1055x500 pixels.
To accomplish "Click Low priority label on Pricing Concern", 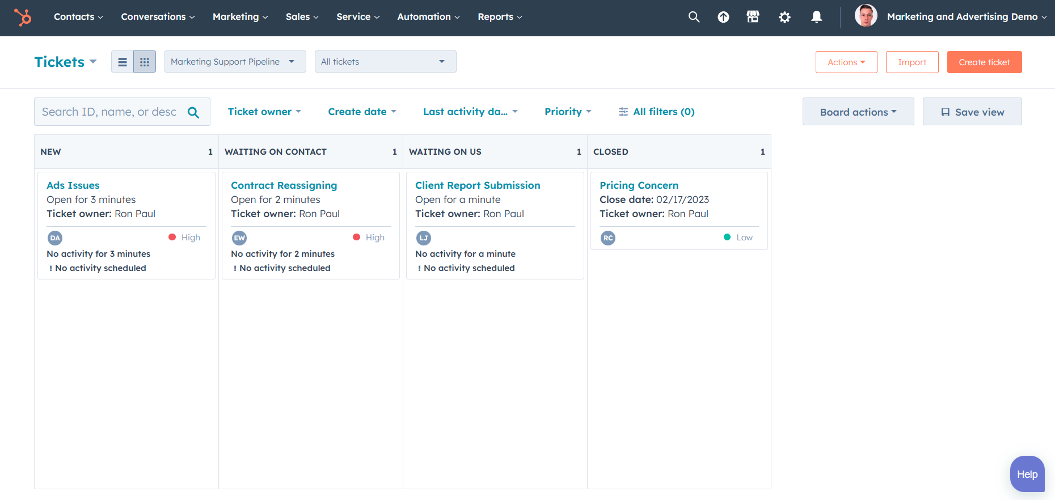I will (745, 238).
